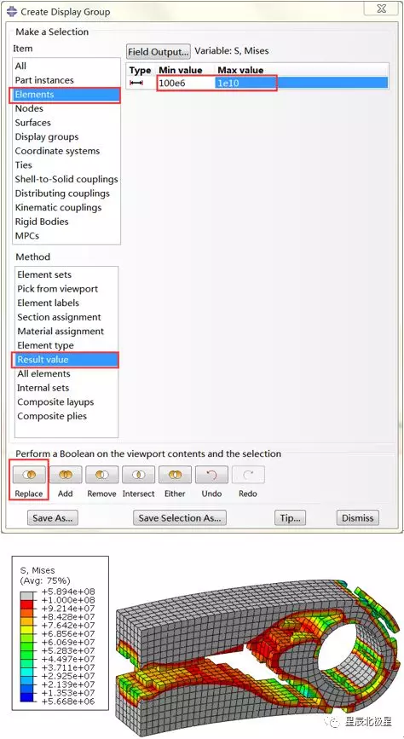Image resolution: width=404 pixels, height=739 pixels.
Task: Open the Field Output selector
Action: coord(159,51)
